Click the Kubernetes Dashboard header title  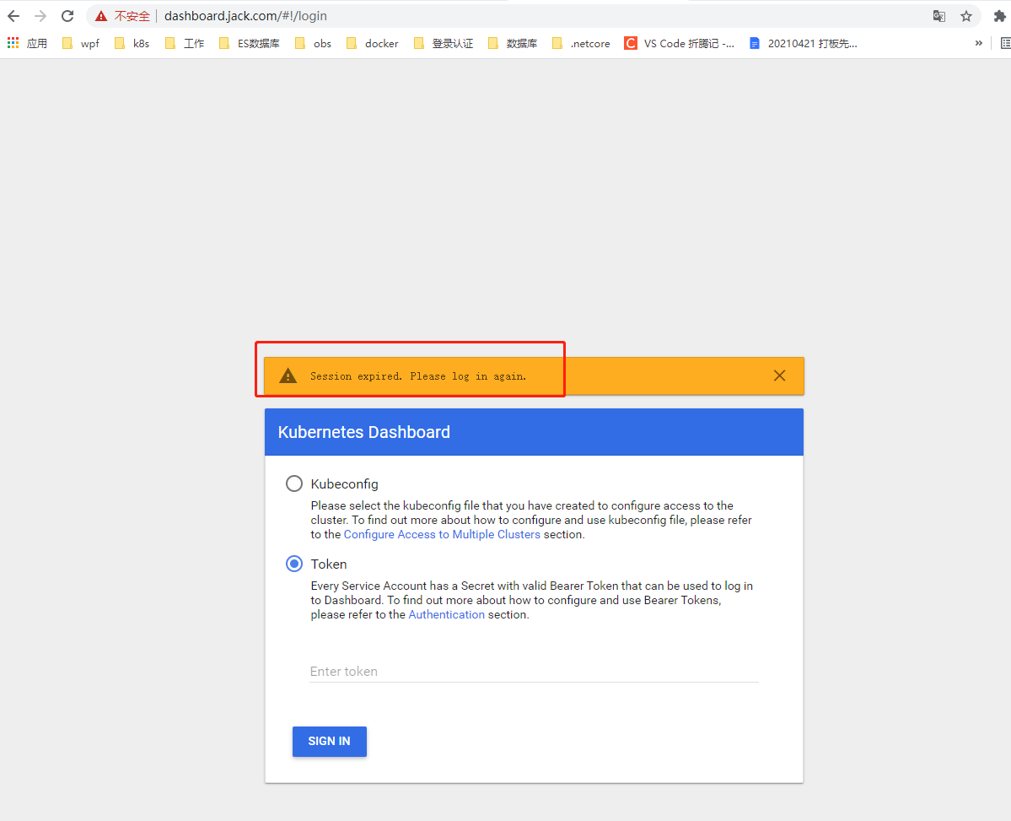363,432
